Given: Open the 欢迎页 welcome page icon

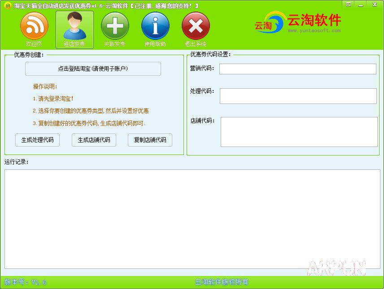Looking at the screenshot, I should [34, 26].
